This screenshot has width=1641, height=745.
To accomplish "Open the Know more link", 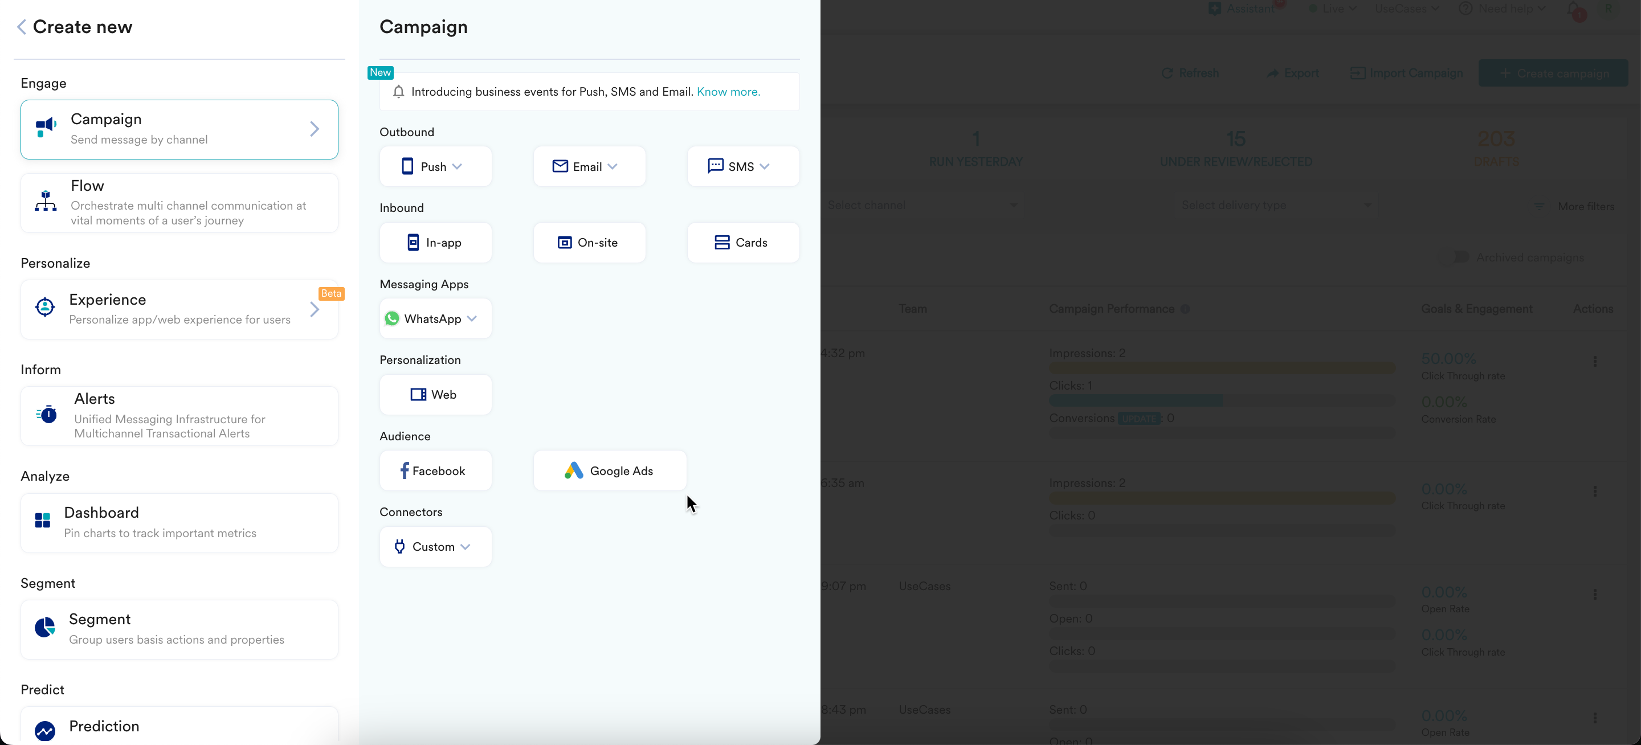I will 728,92.
